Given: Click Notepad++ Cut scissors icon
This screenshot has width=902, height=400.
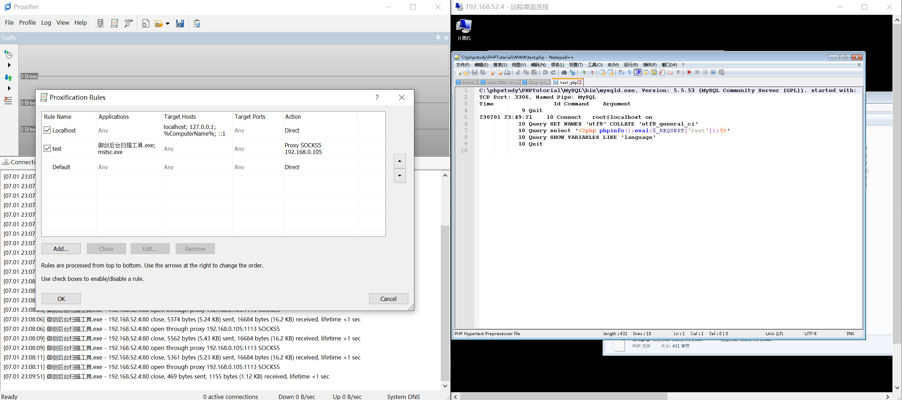Looking at the screenshot, I should [x=518, y=72].
